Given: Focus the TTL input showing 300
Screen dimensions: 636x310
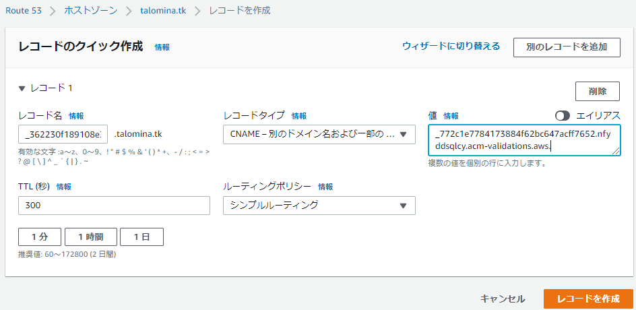Looking at the screenshot, I should pyautogui.click(x=114, y=206).
